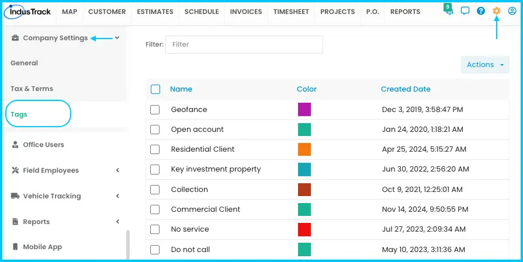This screenshot has height=262, width=523.
Task: Select Tax & Terms in sidebar
Action: 32,89
